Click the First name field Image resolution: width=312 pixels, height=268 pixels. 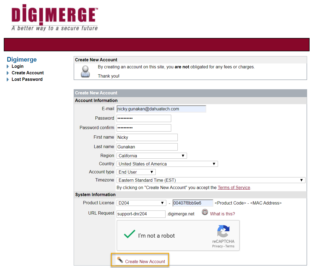click(147, 138)
